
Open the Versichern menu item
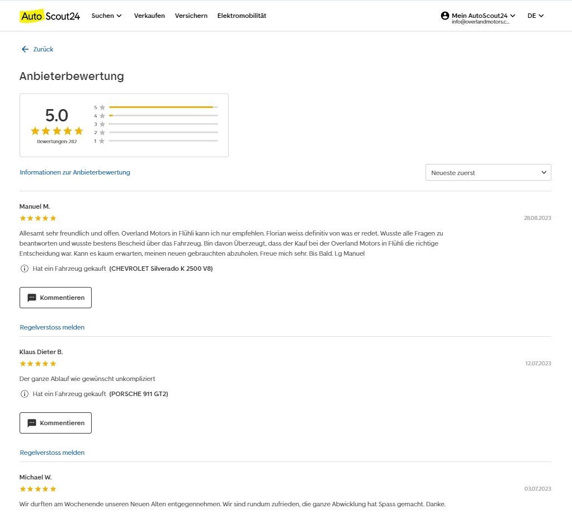[x=191, y=16]
